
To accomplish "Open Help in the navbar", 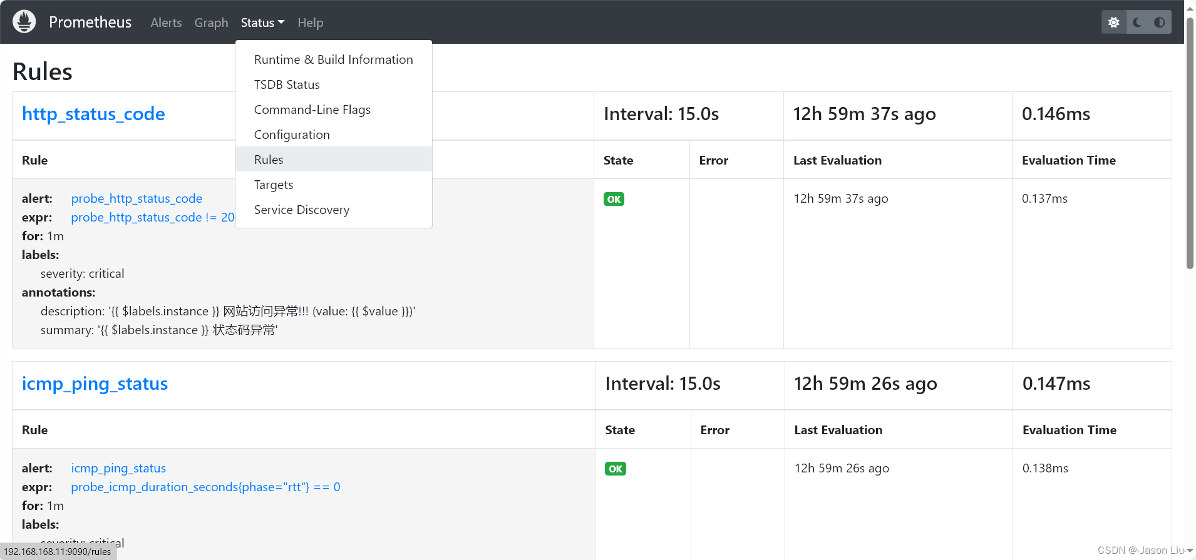I will (310, 23).
